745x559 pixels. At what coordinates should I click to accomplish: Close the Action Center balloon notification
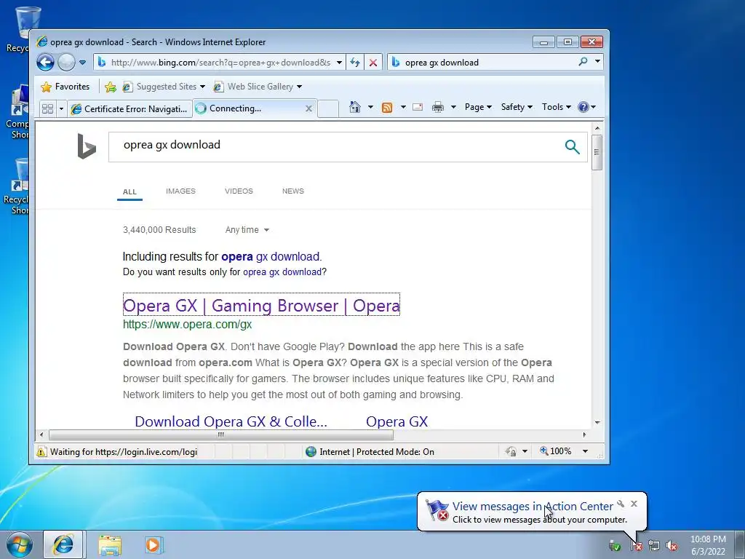tap(634, 504)
